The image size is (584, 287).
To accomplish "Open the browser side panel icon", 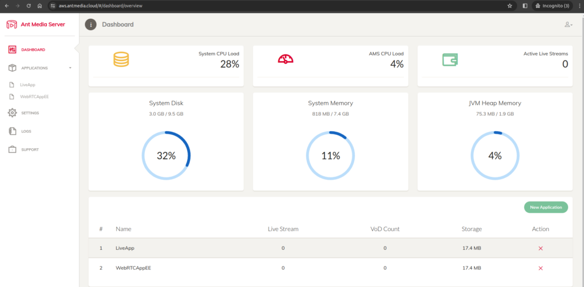I will (x=525, y=6).
